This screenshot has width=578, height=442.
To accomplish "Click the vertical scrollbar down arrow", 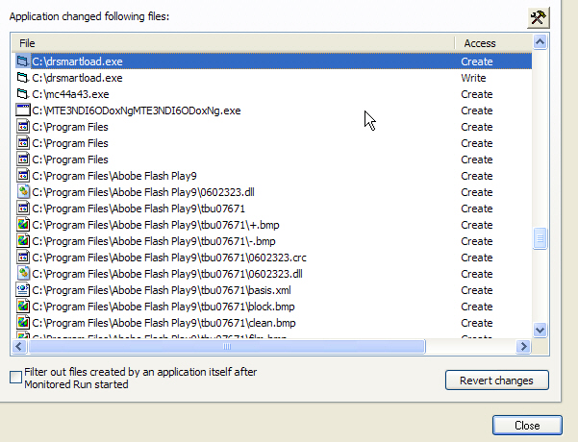I will [540, 330].
